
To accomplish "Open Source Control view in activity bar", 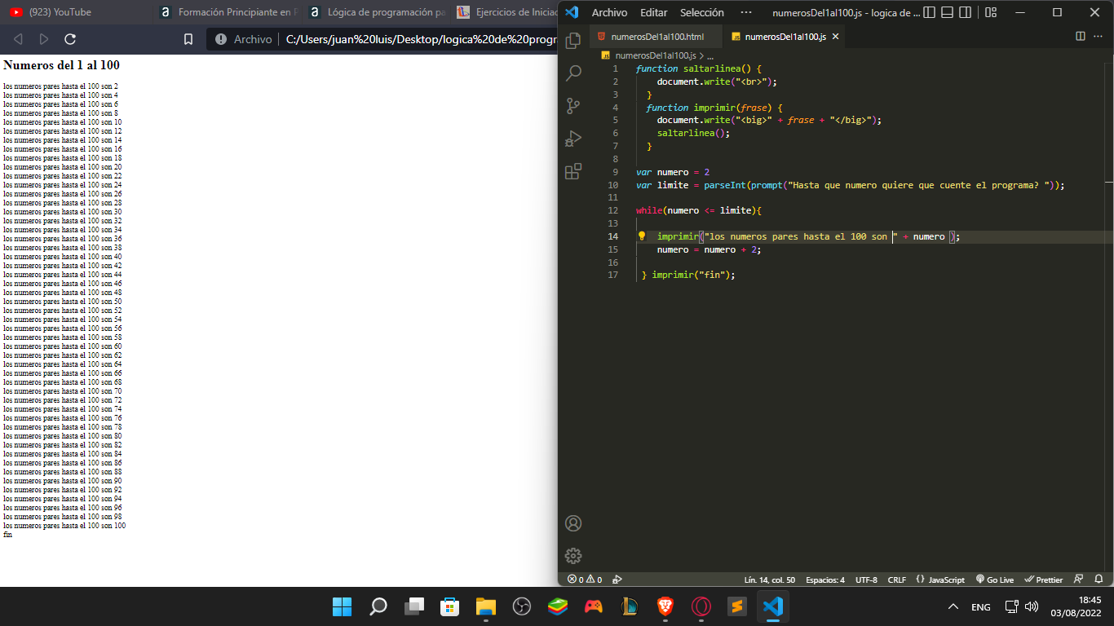I will [573, 106].
